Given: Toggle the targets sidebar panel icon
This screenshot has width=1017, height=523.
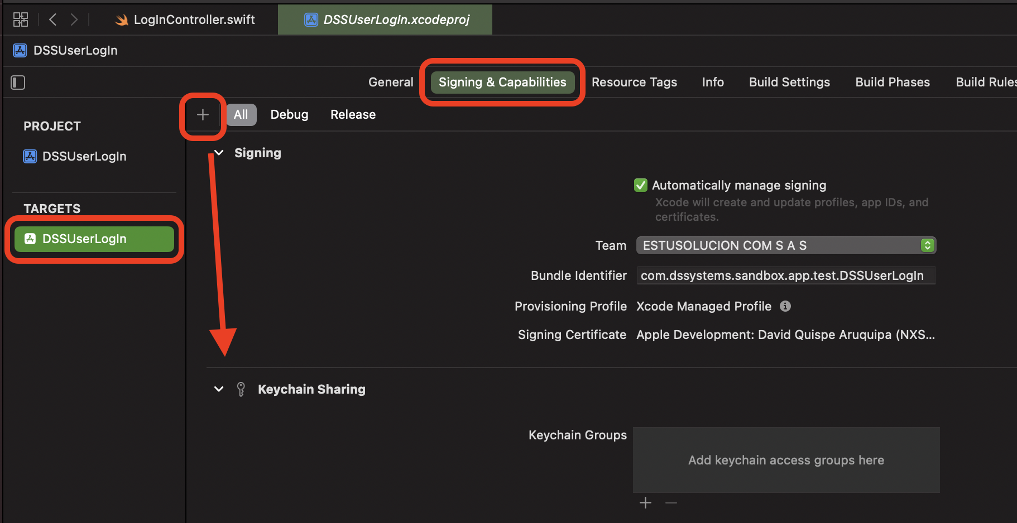Looking at the screenshot, I should point(18,83).
